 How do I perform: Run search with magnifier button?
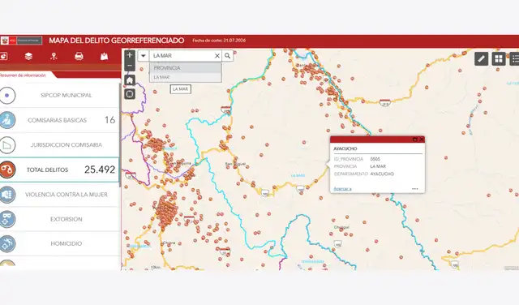pos(227,56)
